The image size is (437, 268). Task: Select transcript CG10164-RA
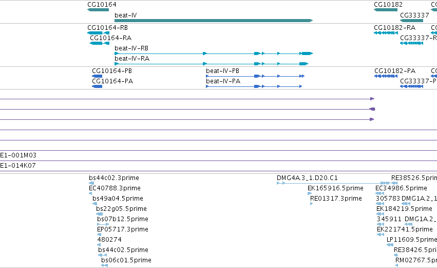click(110, 38)
